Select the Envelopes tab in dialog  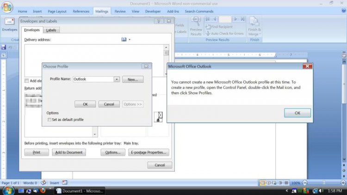32,30
